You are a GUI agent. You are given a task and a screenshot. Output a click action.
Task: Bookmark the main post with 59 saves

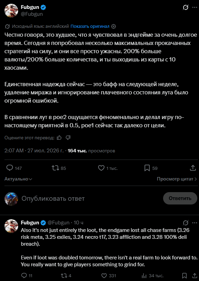click(147, 168)
